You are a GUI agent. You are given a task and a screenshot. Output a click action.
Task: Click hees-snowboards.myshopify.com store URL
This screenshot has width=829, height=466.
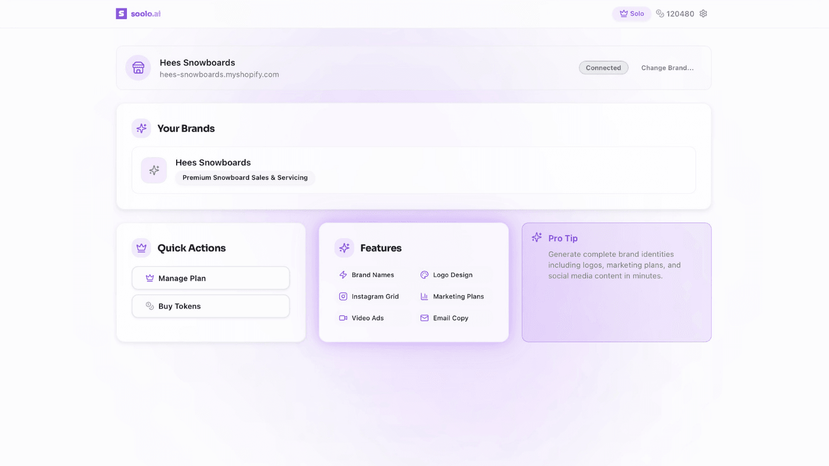click(219, 75)
